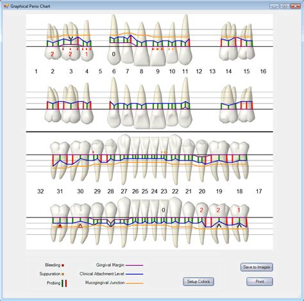Maximize the Graphical Perio Chart window
Image resolution: width=304 pixels, height=301 pixels.
pyautogui.click(x=285, y=6)
